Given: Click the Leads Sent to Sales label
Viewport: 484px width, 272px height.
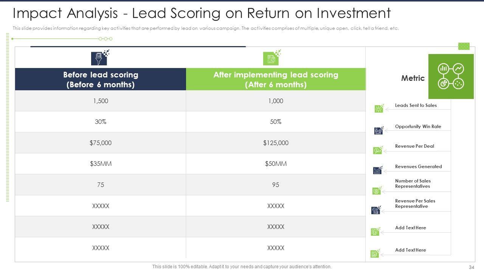Looking at the screenshot, I should [x=416, y=105].
